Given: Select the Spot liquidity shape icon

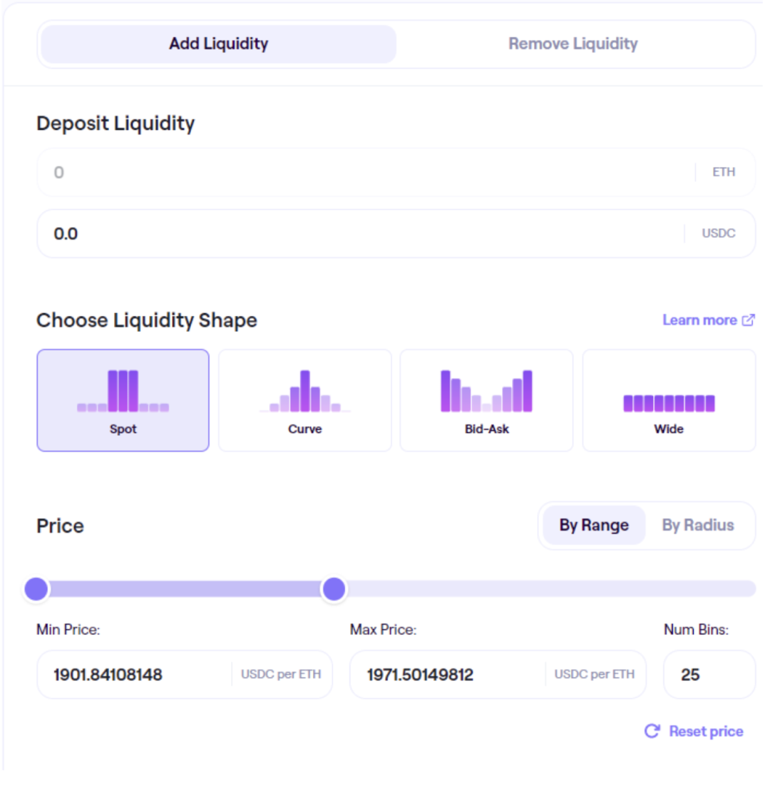Looking at the screenshot, I should tap(123, 391).
